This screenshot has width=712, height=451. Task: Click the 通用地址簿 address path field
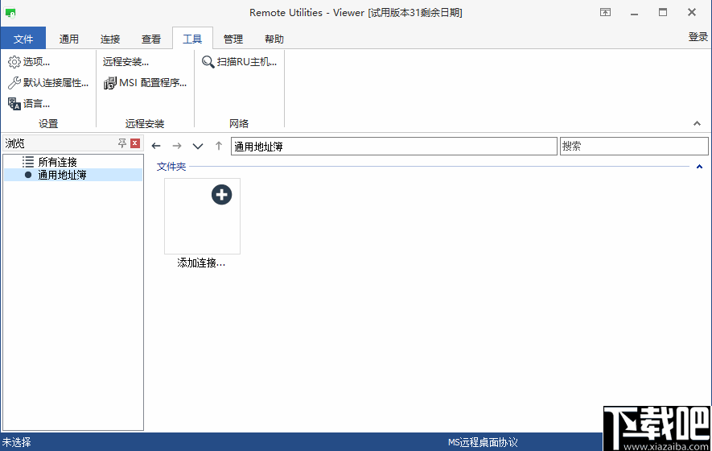393,147
